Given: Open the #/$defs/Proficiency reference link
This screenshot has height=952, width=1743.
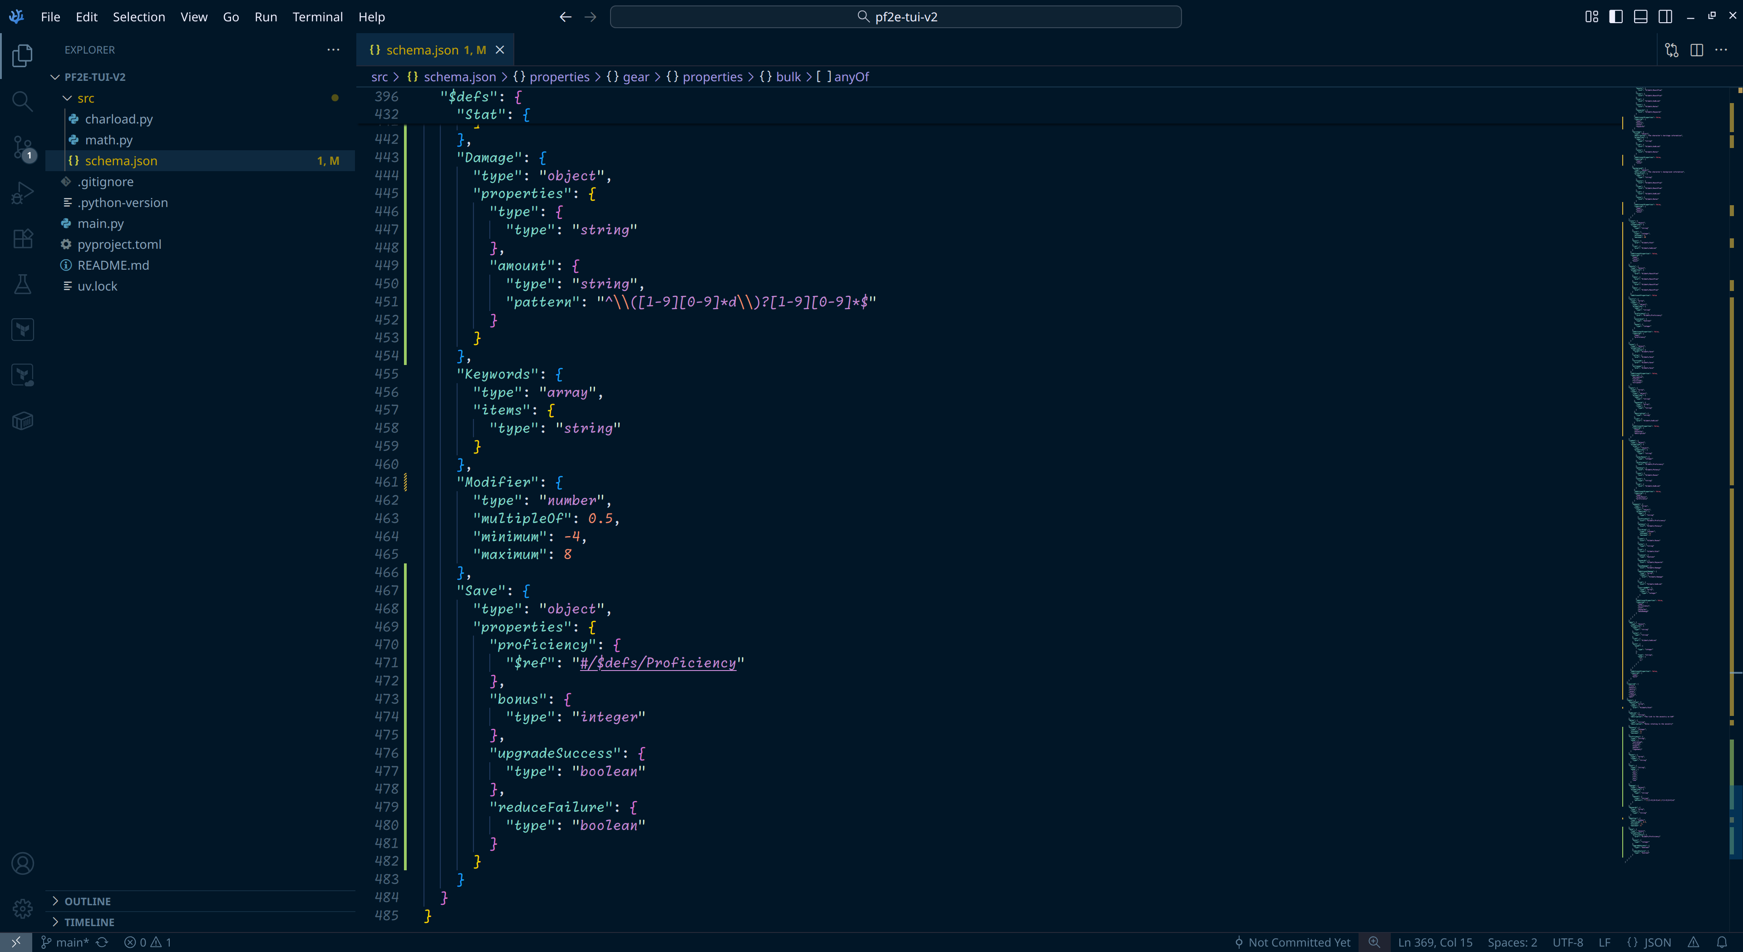Looking at the screenshot, I should (657, 663).
